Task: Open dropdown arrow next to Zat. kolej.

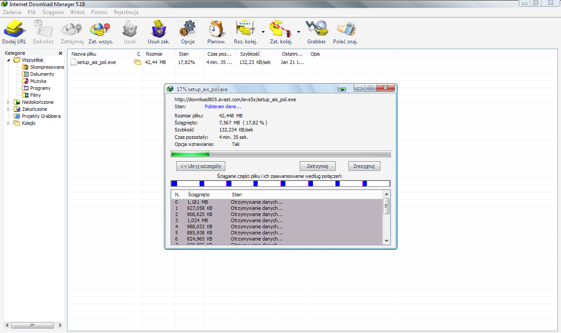Action: pos(298,32)
